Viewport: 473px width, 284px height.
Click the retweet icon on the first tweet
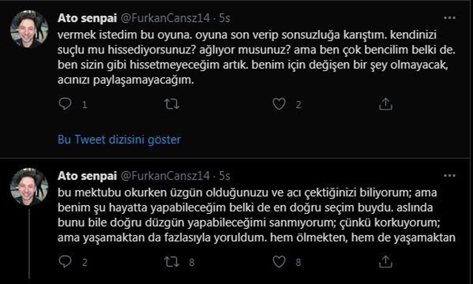[x=171, y=104]
